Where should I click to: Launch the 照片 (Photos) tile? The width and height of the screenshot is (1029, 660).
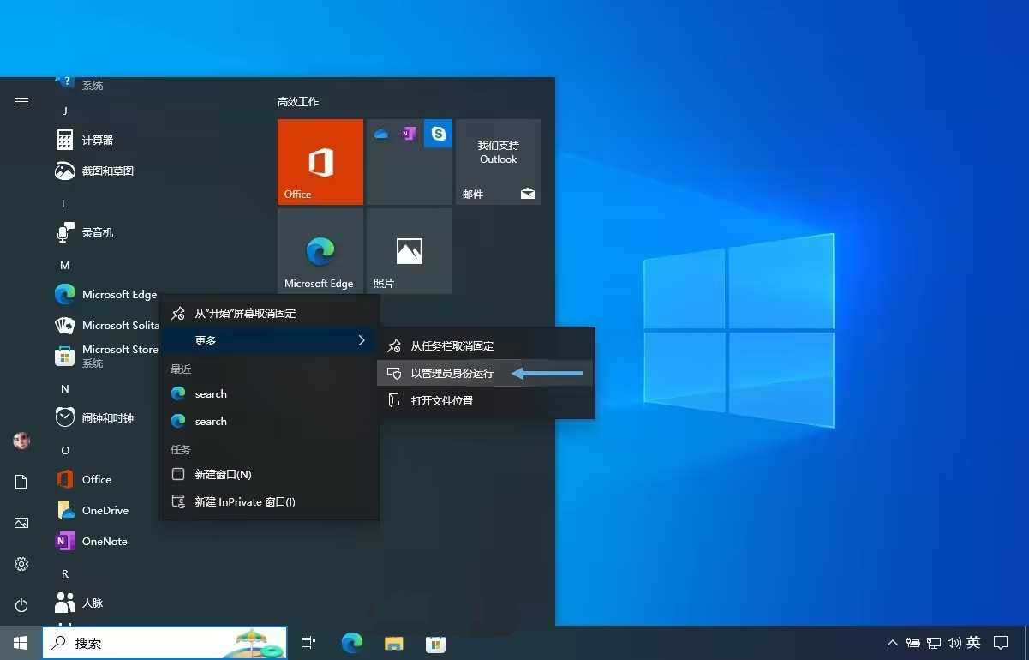coord(409,250)
